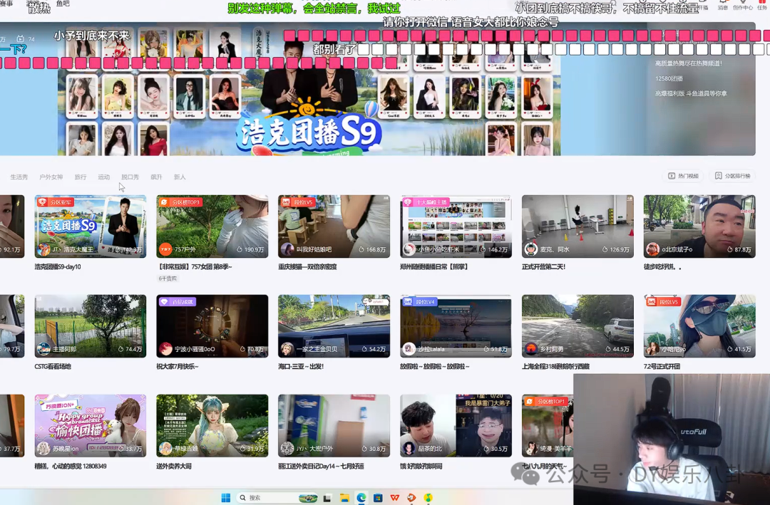The width and height of the screenshot is (770, 505).
Task: Open the 海口-三亚~出发 stream thumbnail
Action: (x=334, y=326)
